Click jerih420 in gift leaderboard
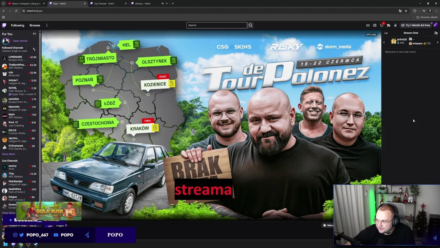The height and width of the screenshot is (248, 440). (399, 41)
